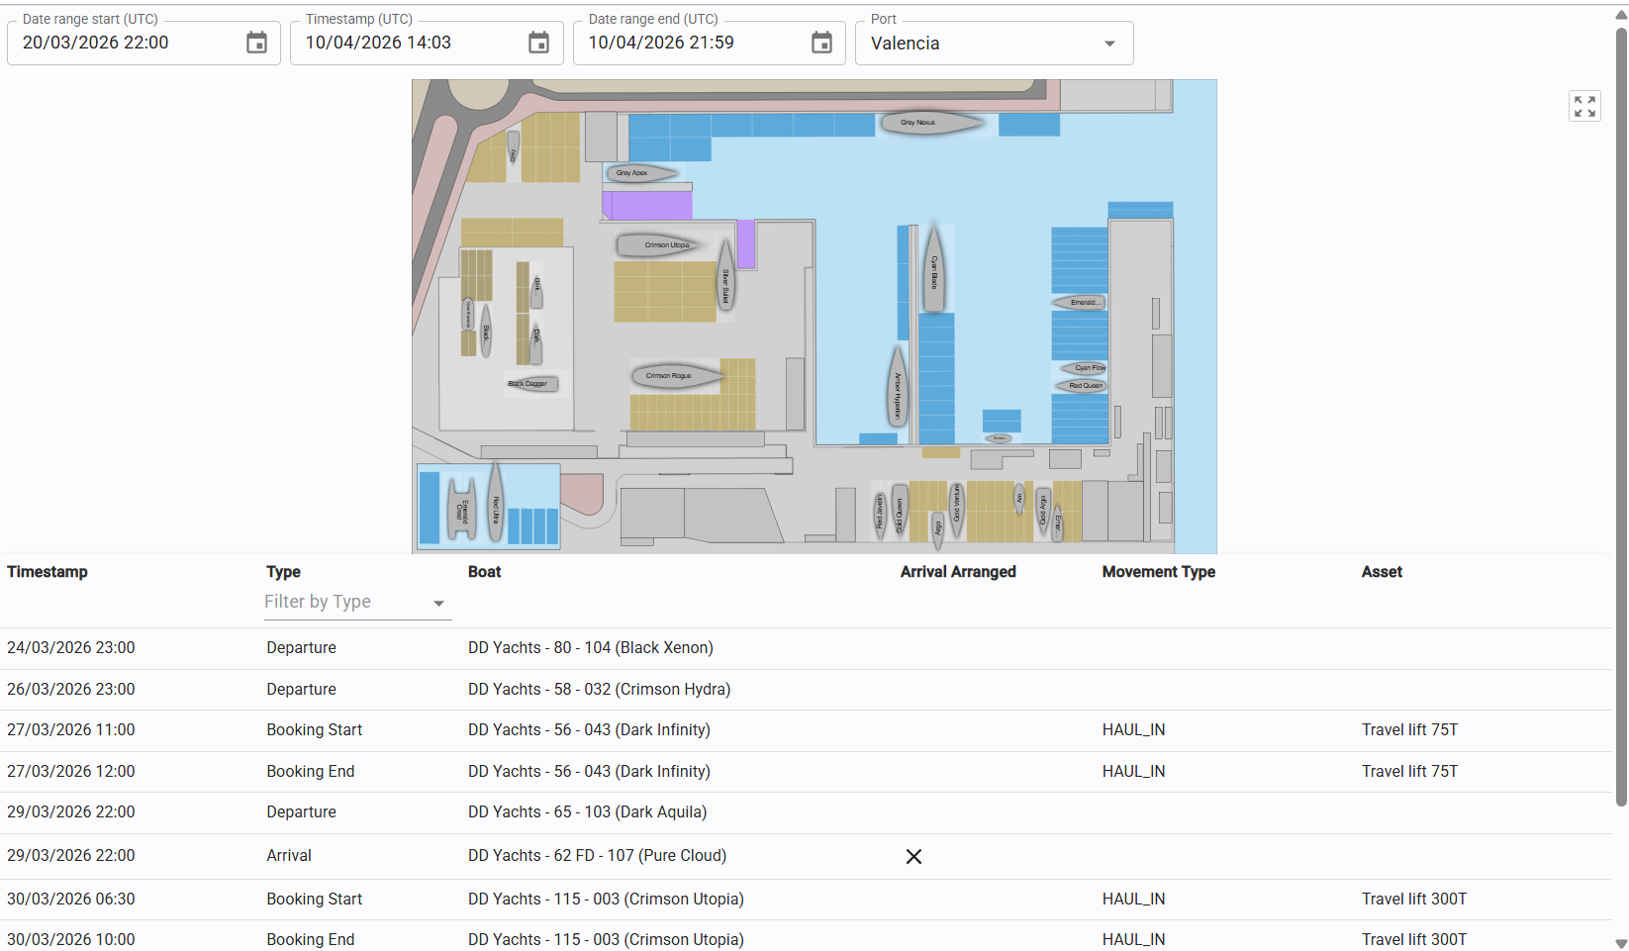This screenshot has width=1629, height=951.
Task: Click the Arrival Arranged column header
Action: coord(957,572)
